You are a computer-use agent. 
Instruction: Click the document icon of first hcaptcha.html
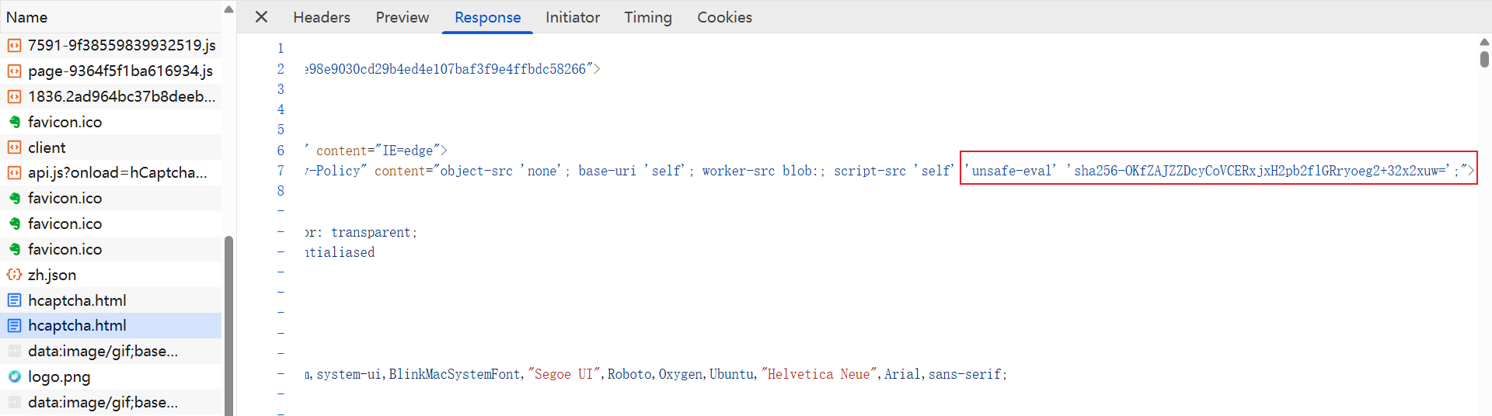[x=14, y=300]
